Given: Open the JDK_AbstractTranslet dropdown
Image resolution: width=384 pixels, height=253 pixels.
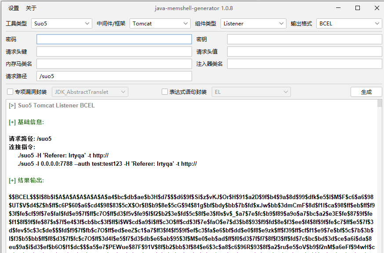Looking at the screenshot, I should (x=90, y=92).
